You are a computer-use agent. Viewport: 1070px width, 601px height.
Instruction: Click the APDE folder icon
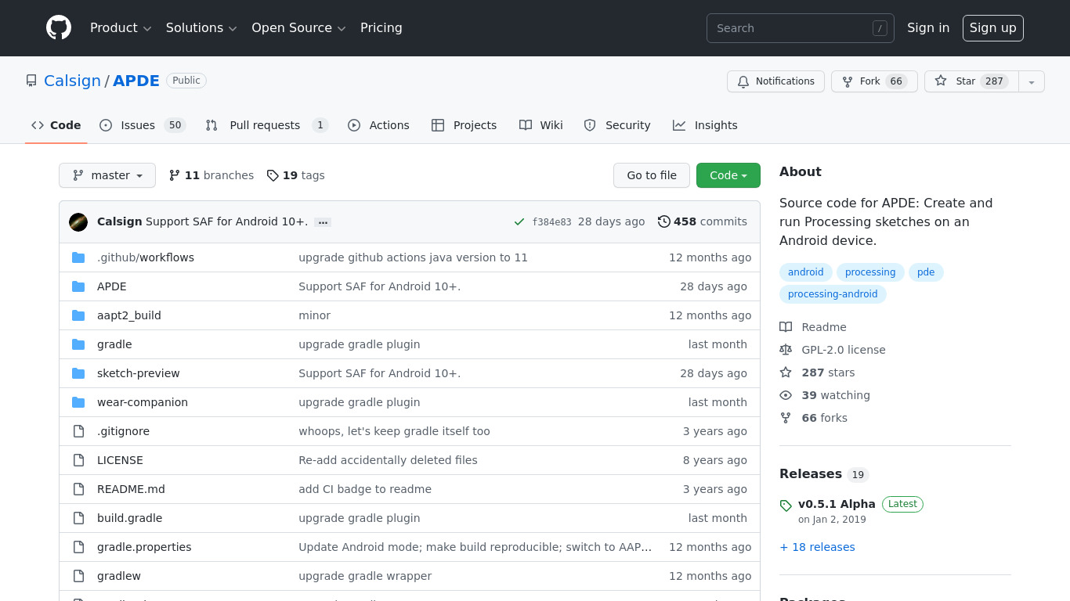[78, 286]
